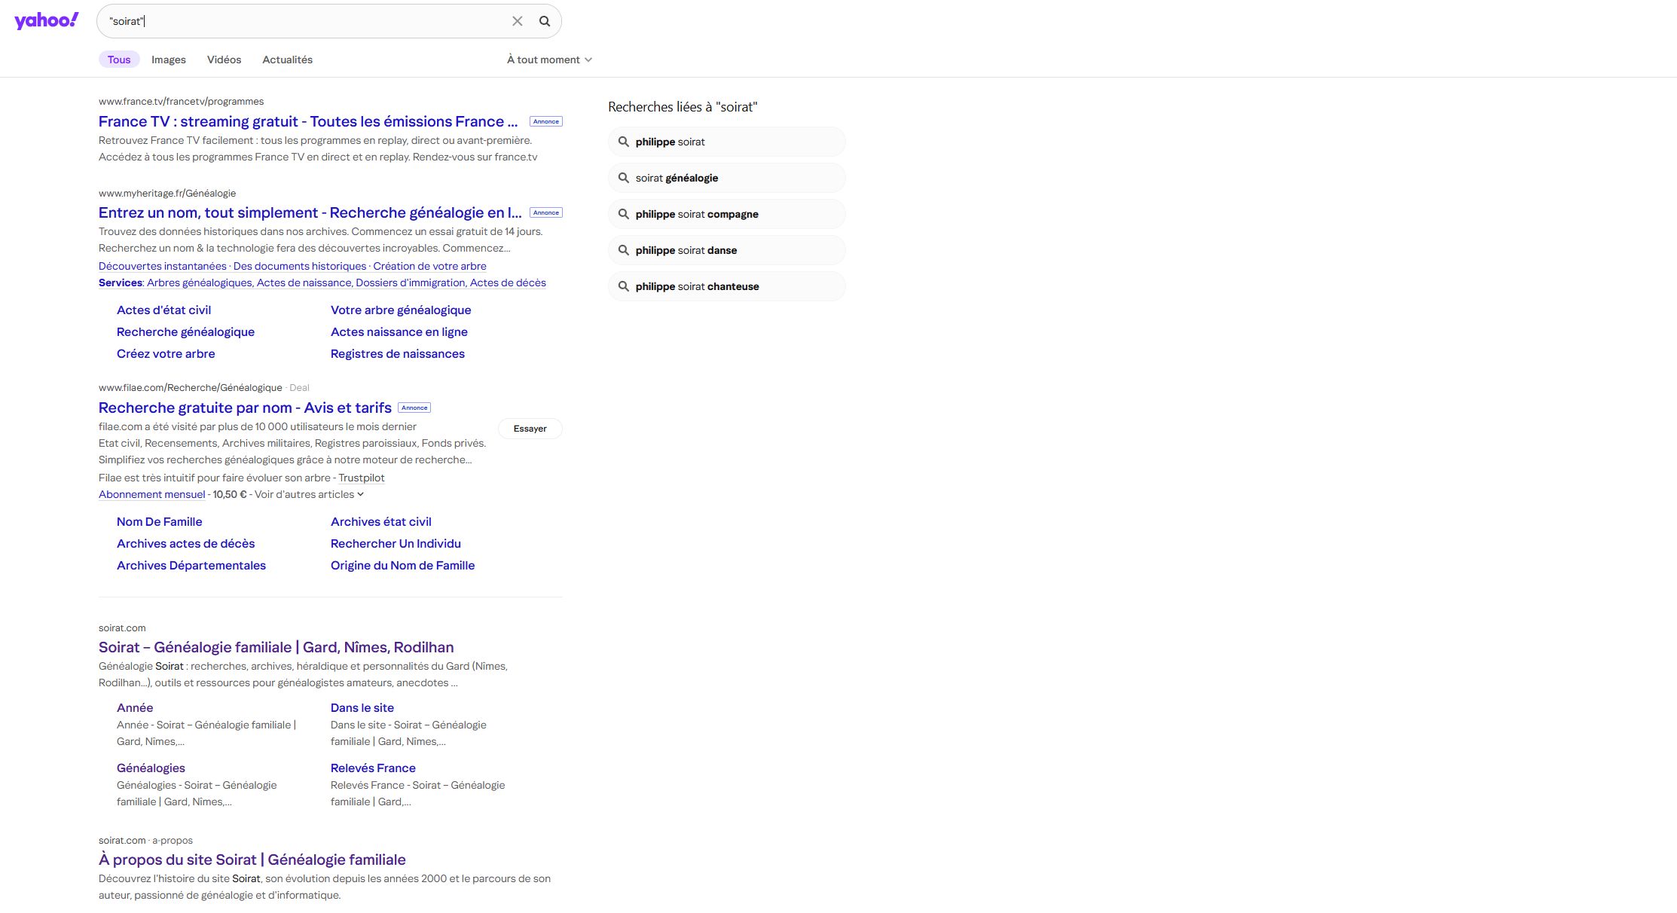Open the 'Généalogies' sitelink
Viewport: 1677px width, 913px height.
tap(151, 768)
